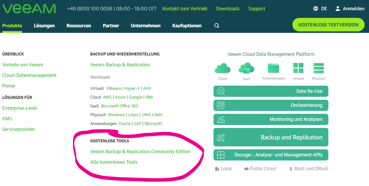Open Kontakt zum Vertrieb link
Screen dimensions: 369x186
click(x=185, y=9)
